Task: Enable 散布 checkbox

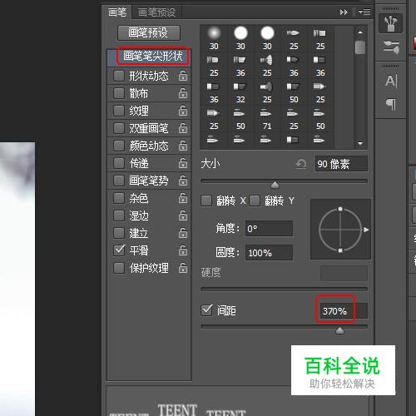Action: (119, 93)
